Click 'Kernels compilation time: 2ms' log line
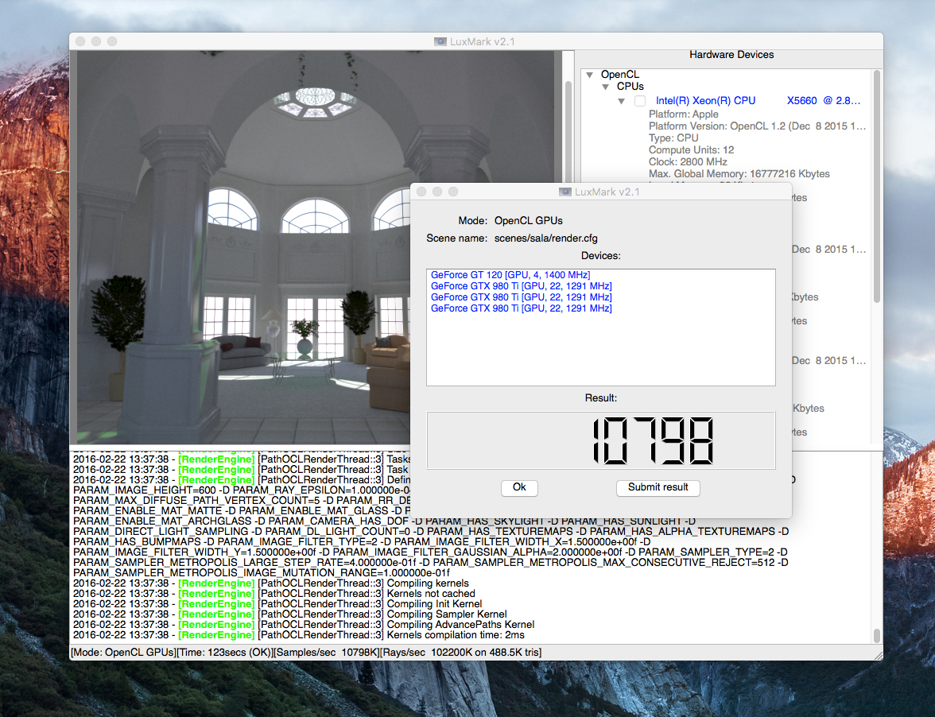Viewport: 935px width, 717px height. click(x=298, y=635)
